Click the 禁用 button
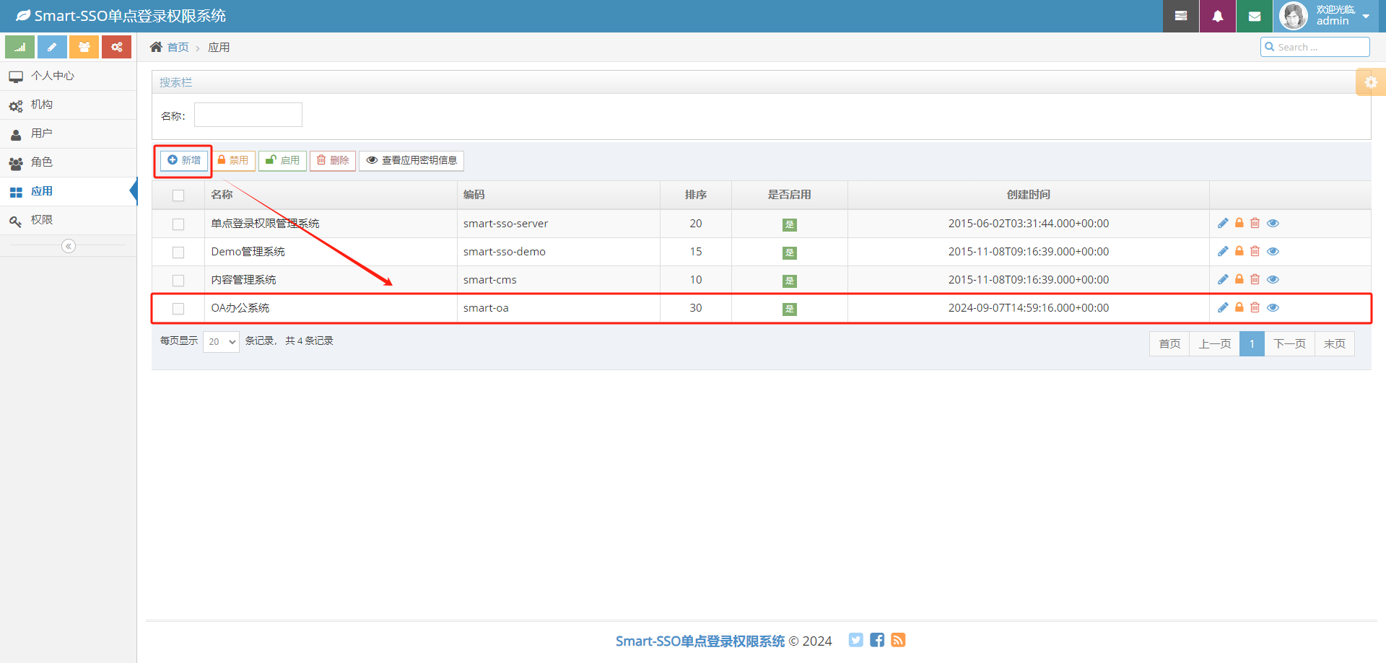1386x663 pixels. point(233,160)
